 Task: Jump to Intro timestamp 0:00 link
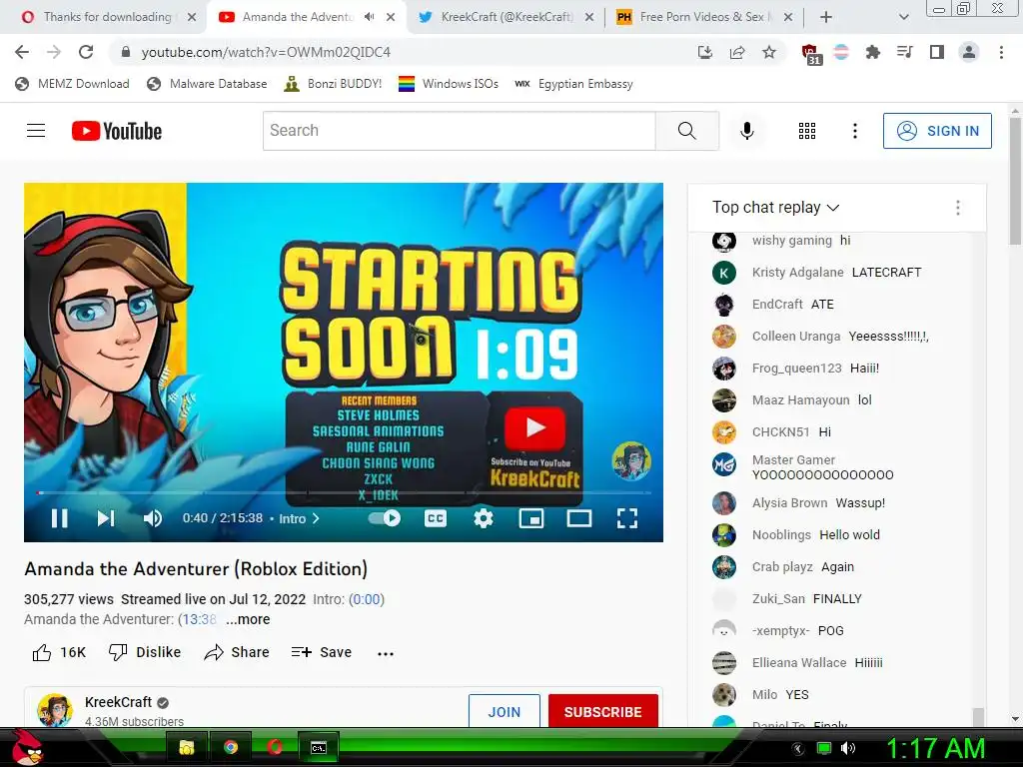pos(367,599)
